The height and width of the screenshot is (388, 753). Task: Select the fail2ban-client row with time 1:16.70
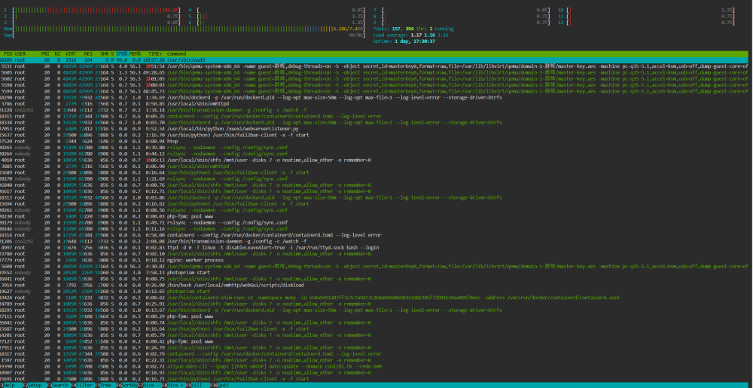pyautogui.click(x=374, y=135)
